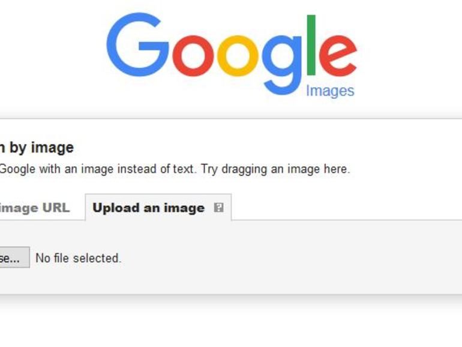Click the 'Try dragging an image here' sentence
The width and height of the screenshot is (462, 347).
point(275,169)
